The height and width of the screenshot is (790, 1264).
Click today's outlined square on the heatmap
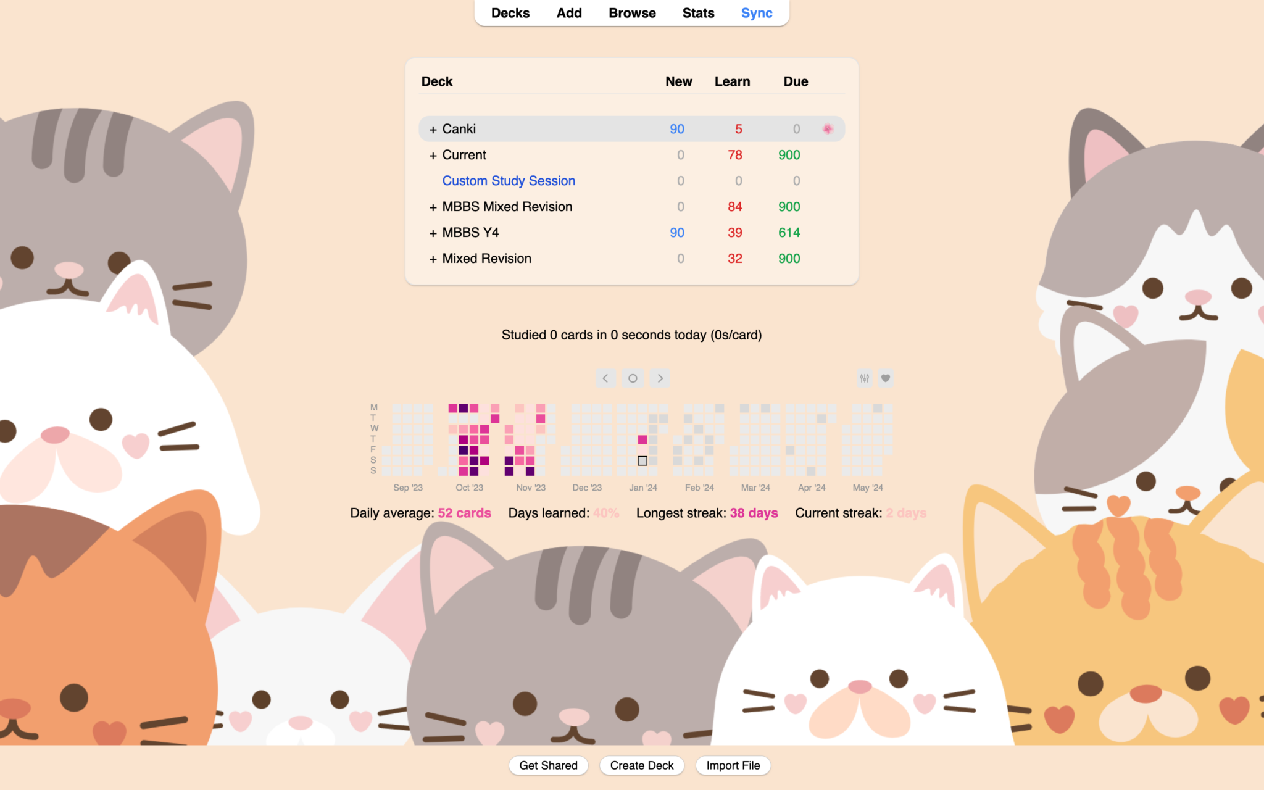642,460
